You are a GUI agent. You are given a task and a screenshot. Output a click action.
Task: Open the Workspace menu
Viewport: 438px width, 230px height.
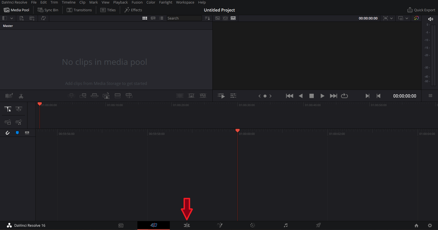pyautogui.click(x=185, y=2)
